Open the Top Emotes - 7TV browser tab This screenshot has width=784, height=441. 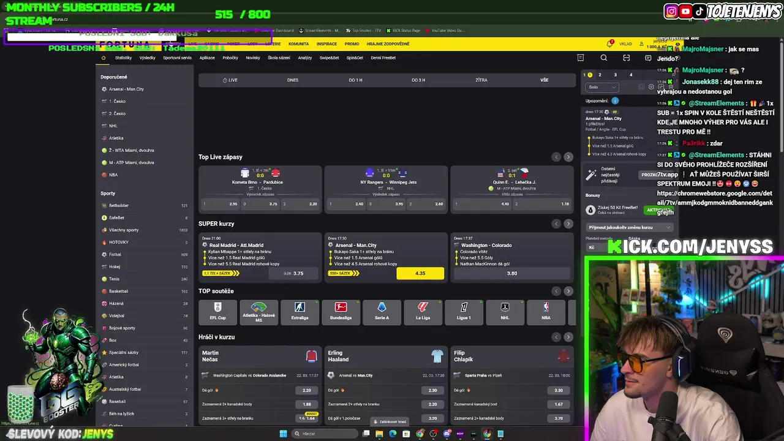[363, 31]
